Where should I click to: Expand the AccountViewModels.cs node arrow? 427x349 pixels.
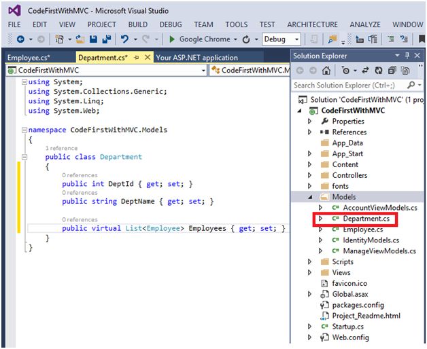point(320,208)
